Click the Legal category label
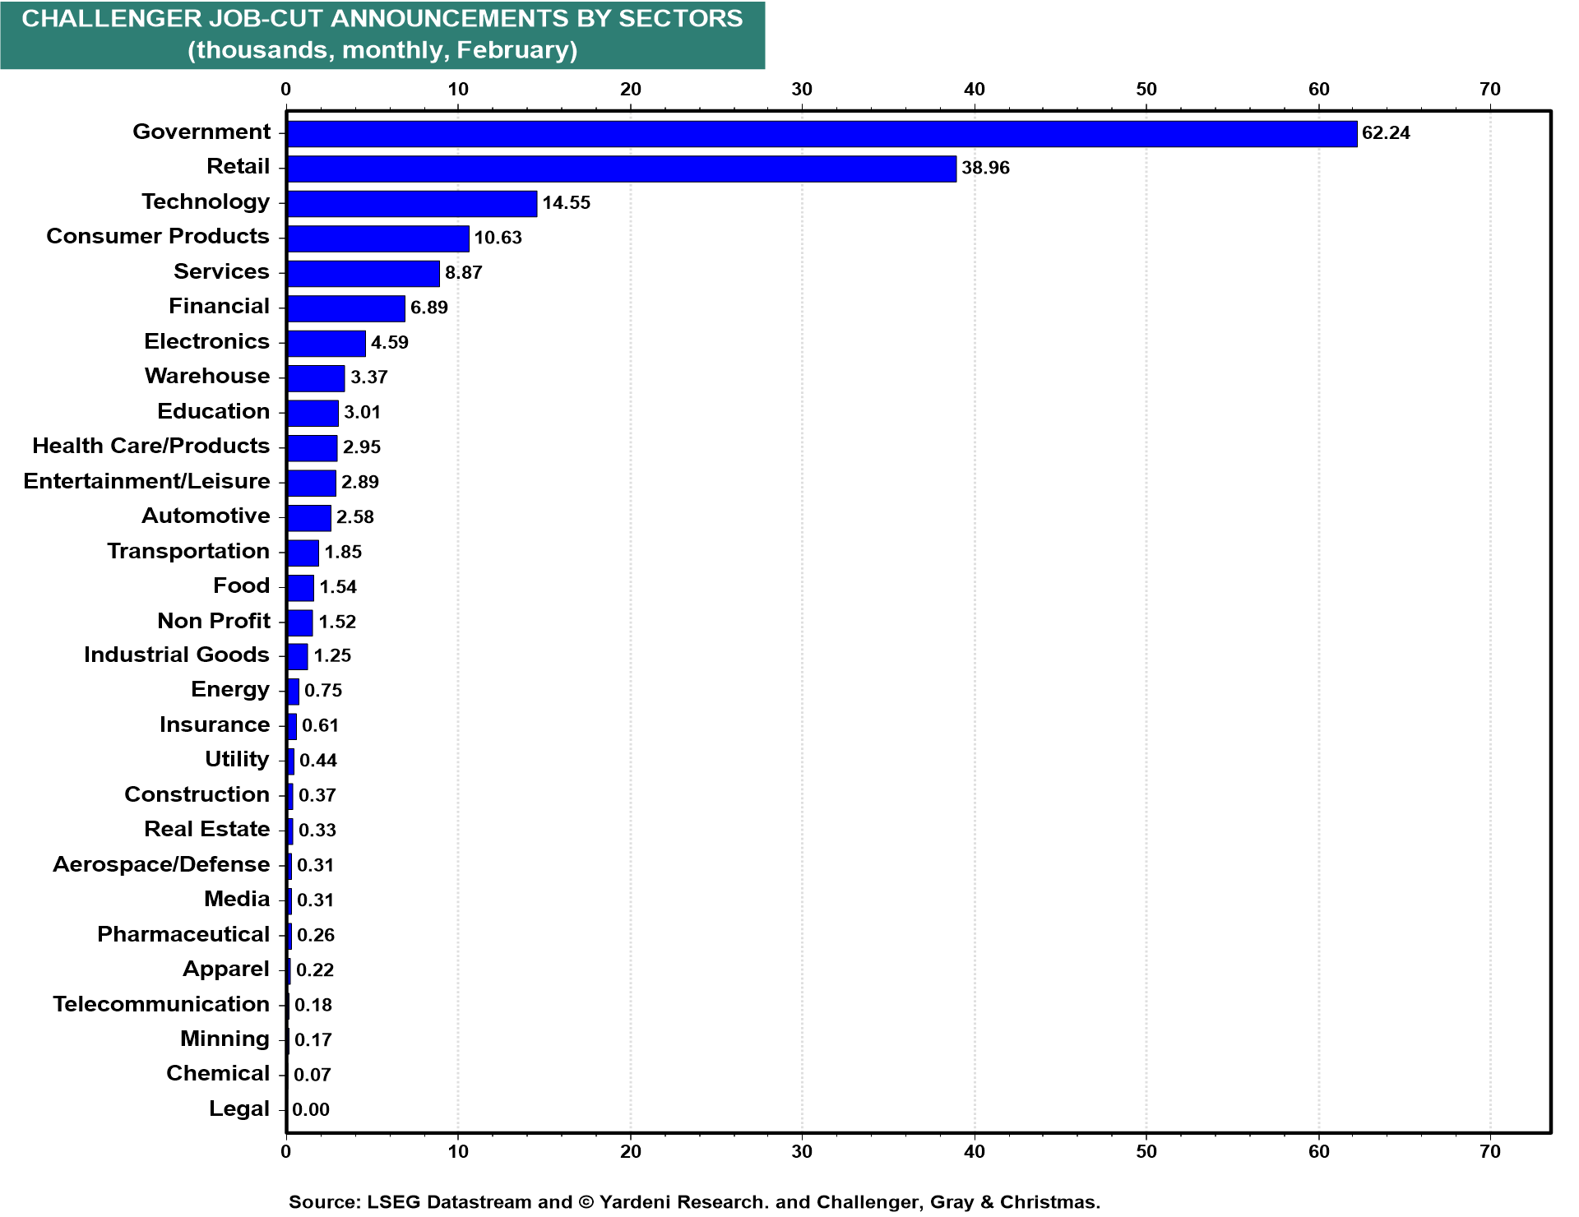The image size is (1579, 1217). [238, 1108]
